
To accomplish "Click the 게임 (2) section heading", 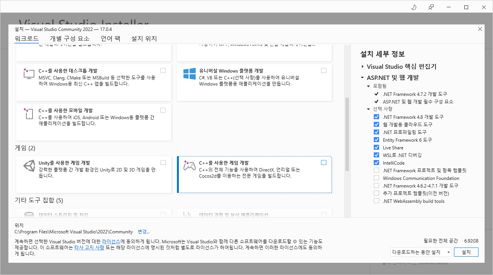I will click(x=25, y=148).
